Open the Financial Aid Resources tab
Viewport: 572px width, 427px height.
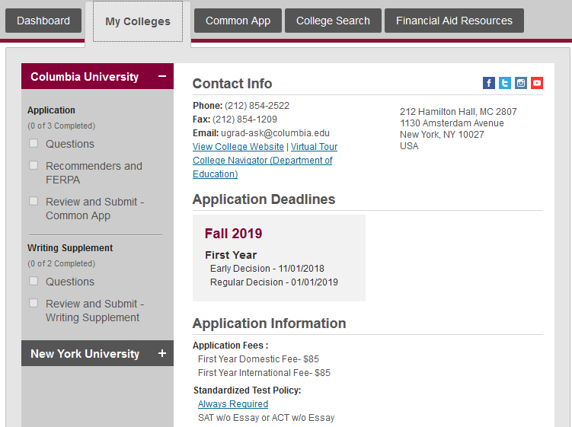pos(454,21)
